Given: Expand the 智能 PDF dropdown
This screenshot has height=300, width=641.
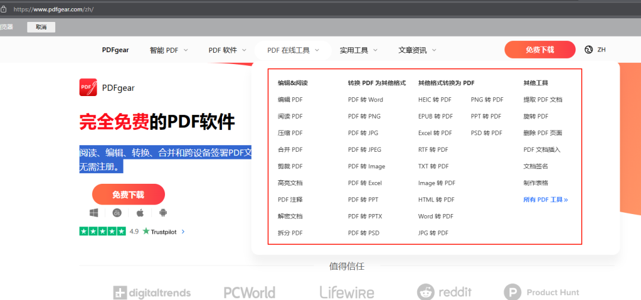Looking at the screenshot, I should 169,50.
